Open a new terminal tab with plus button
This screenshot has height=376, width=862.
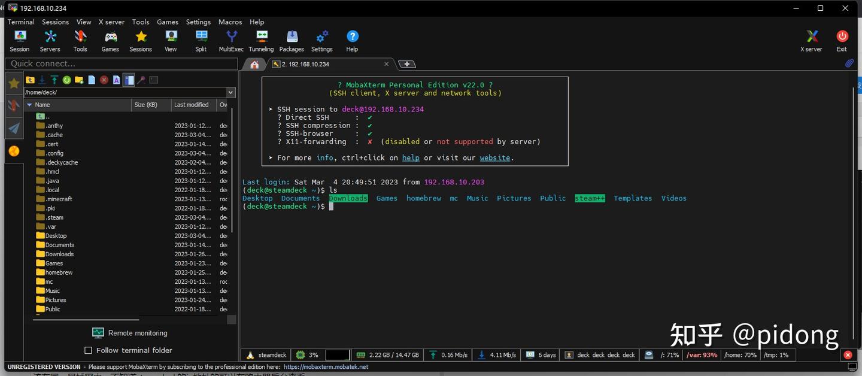(407, 64)
